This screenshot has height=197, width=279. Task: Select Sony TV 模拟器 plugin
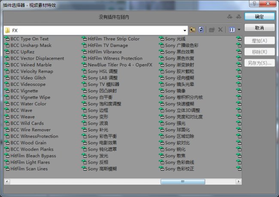click(x=100, y=85)
